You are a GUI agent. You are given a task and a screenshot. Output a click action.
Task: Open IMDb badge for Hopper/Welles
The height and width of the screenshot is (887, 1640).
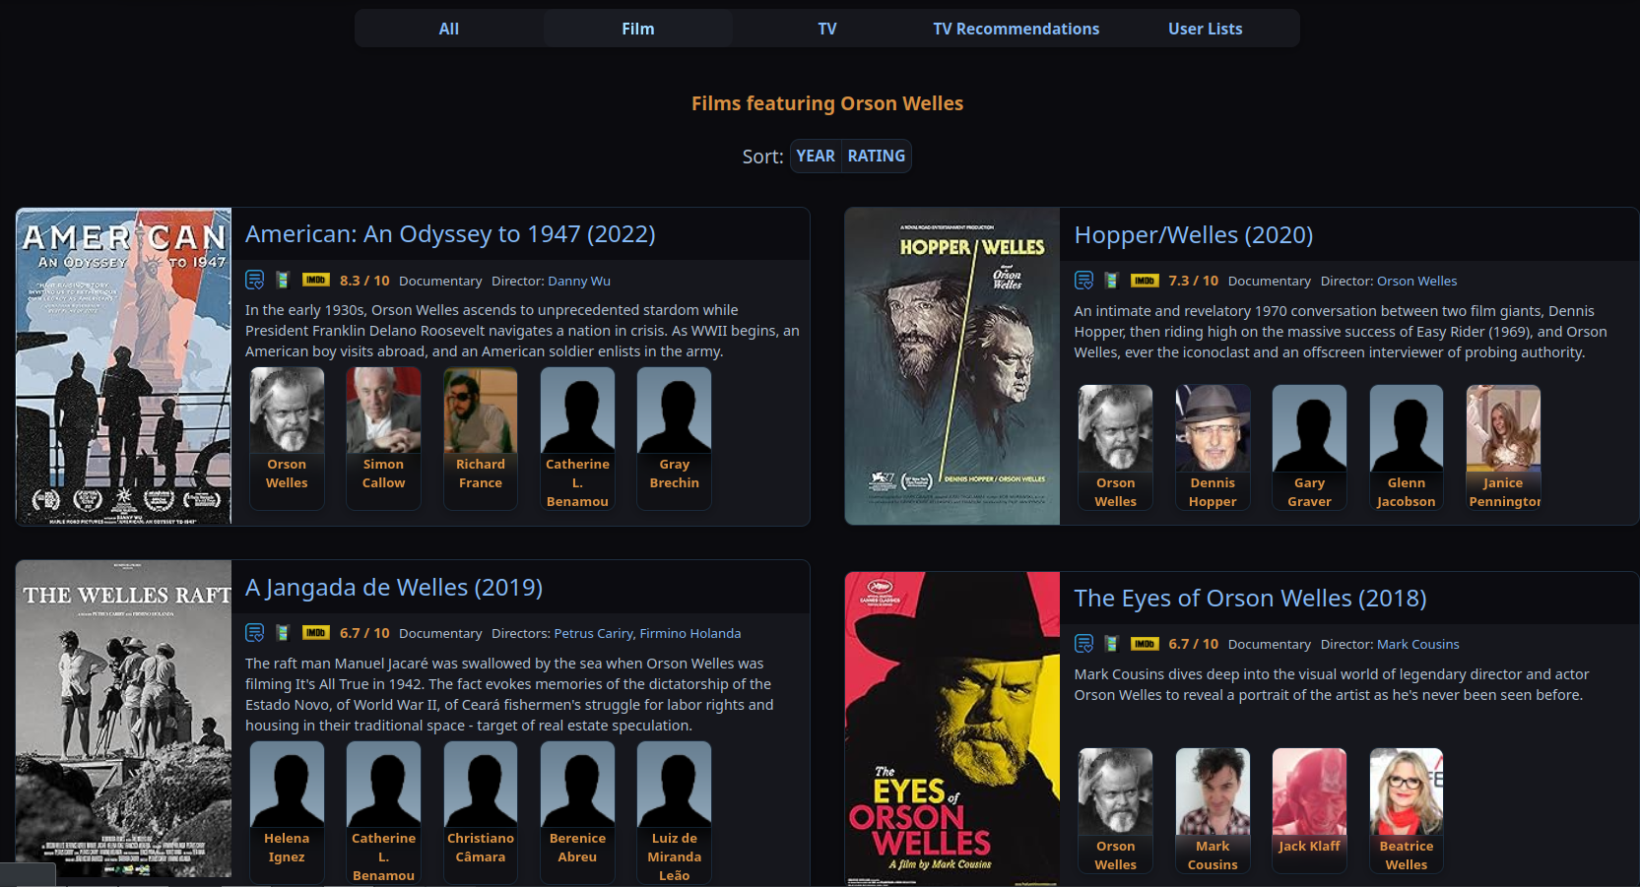(x=1145, y=281)
